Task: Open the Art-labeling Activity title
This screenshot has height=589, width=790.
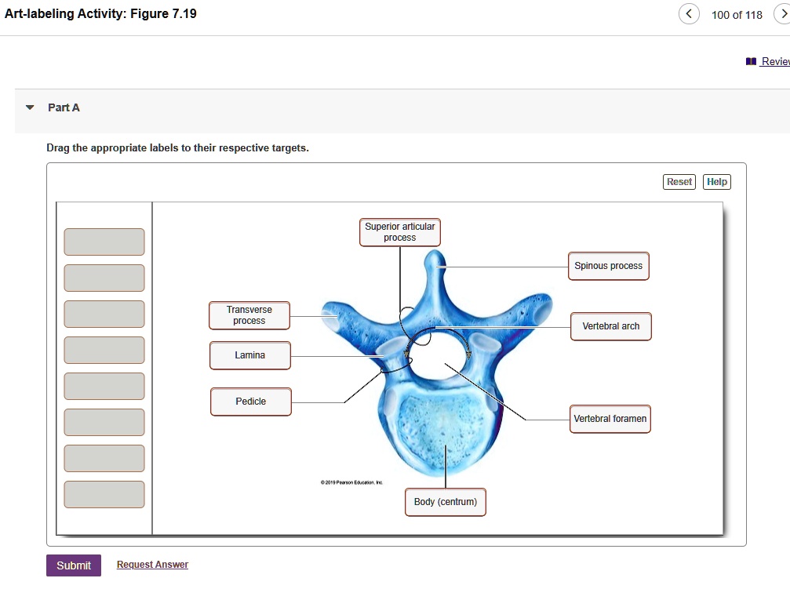Action: click(x=100, y=13)
